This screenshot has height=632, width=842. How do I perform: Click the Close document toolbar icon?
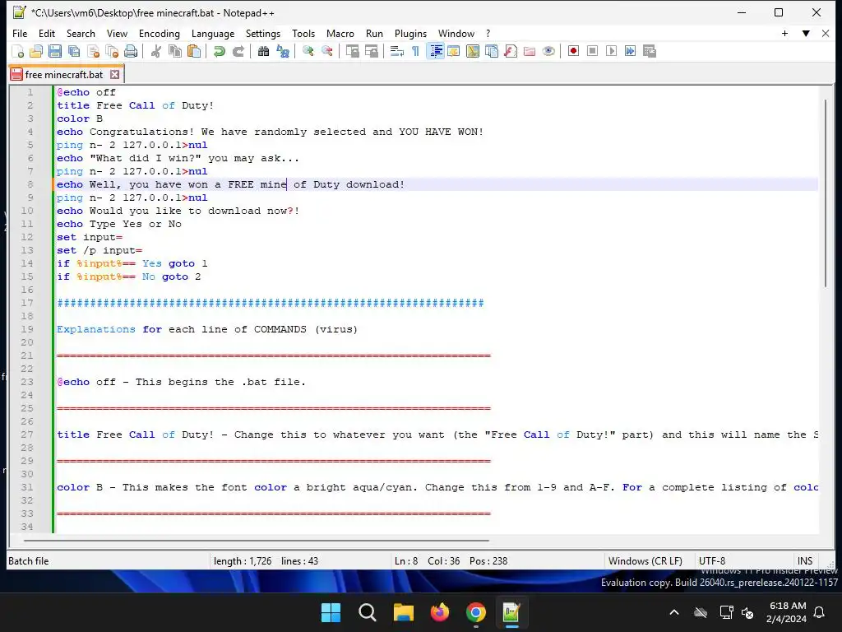[x=93, y=51]
